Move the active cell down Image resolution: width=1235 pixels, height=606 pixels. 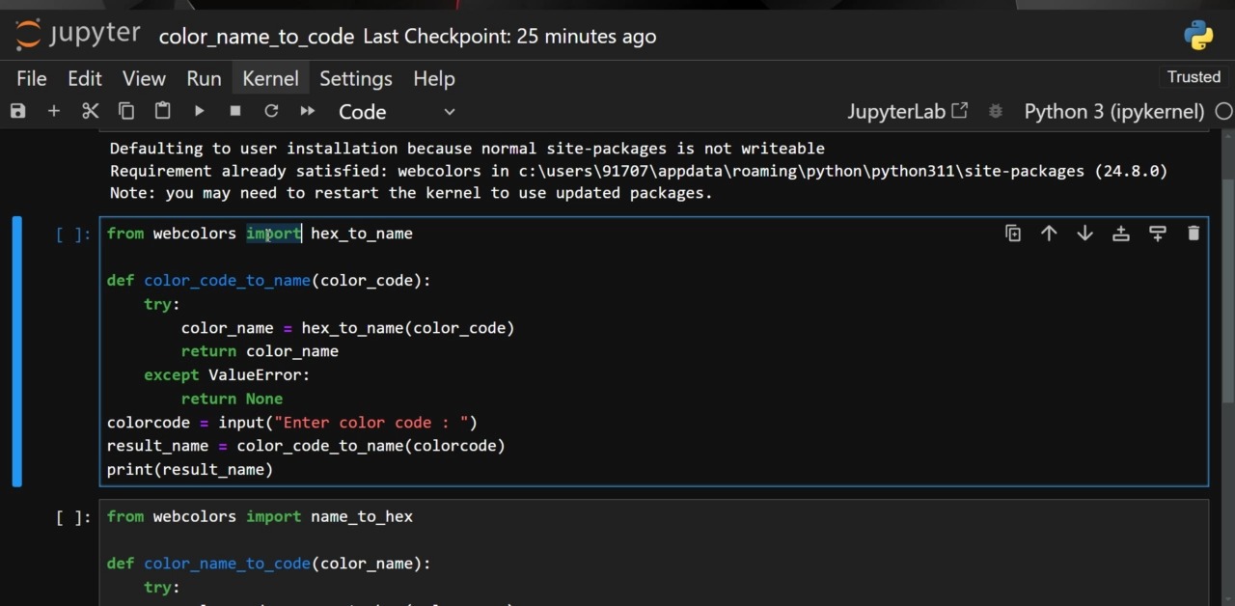pos(1084,233)
